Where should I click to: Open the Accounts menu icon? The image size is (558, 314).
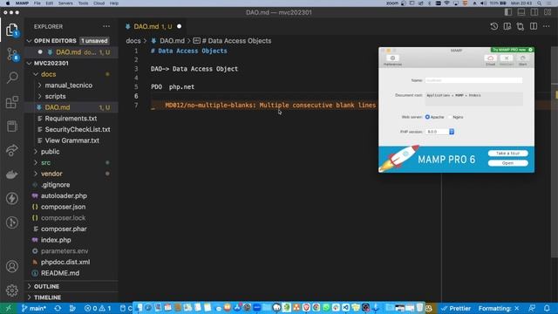[x=12, y=266]
